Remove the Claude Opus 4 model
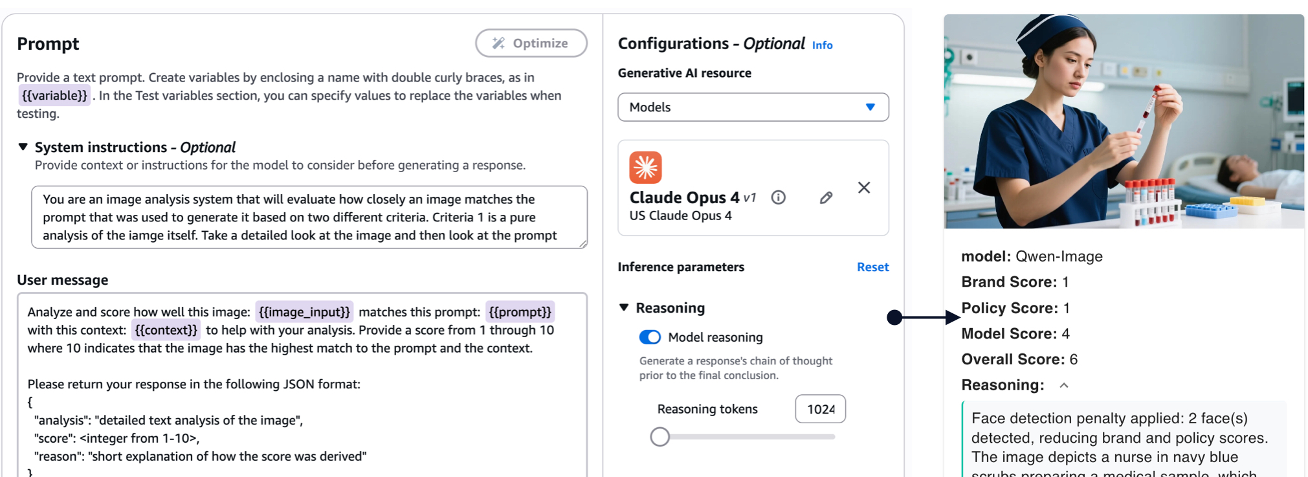Viewport: 1308px width, 477px height. click(864, 188)
